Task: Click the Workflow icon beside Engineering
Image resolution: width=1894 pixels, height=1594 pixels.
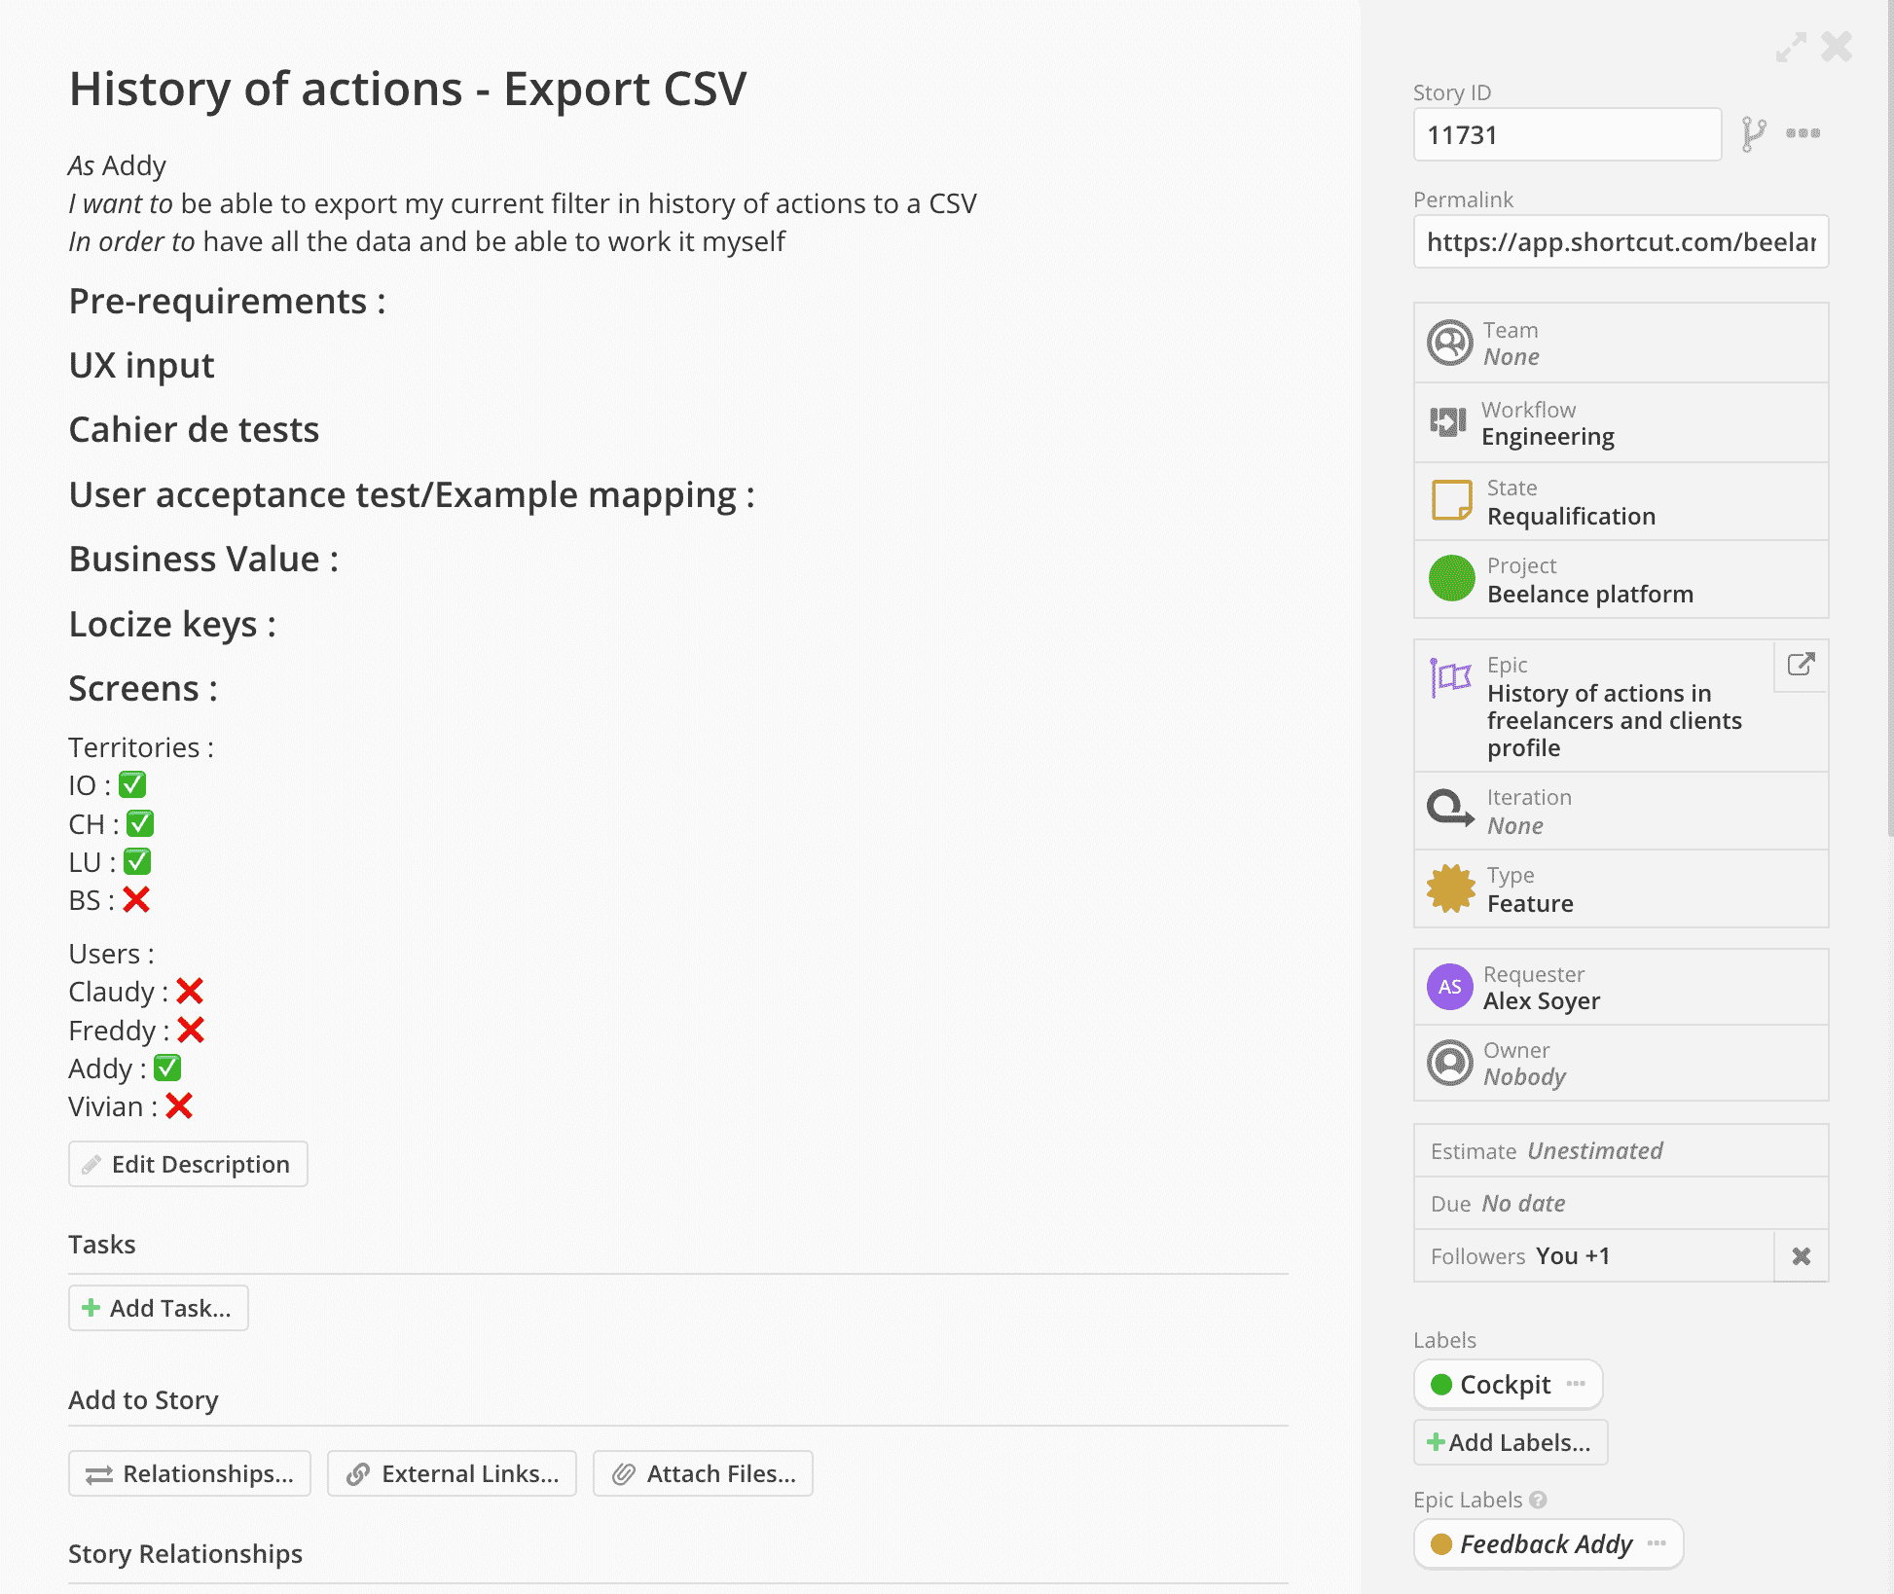Action: [x=1449, y=421]
